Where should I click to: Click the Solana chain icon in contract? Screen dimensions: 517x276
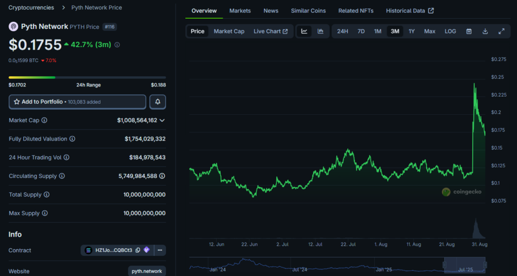[x=88, y=250]
